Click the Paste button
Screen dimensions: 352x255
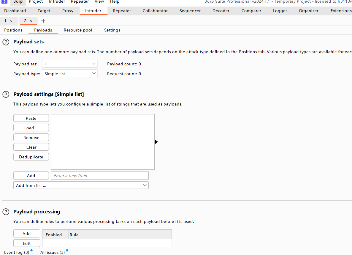pos(31,118)
